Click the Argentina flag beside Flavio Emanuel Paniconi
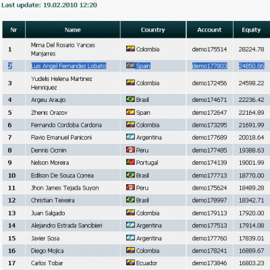 [130, 137]
